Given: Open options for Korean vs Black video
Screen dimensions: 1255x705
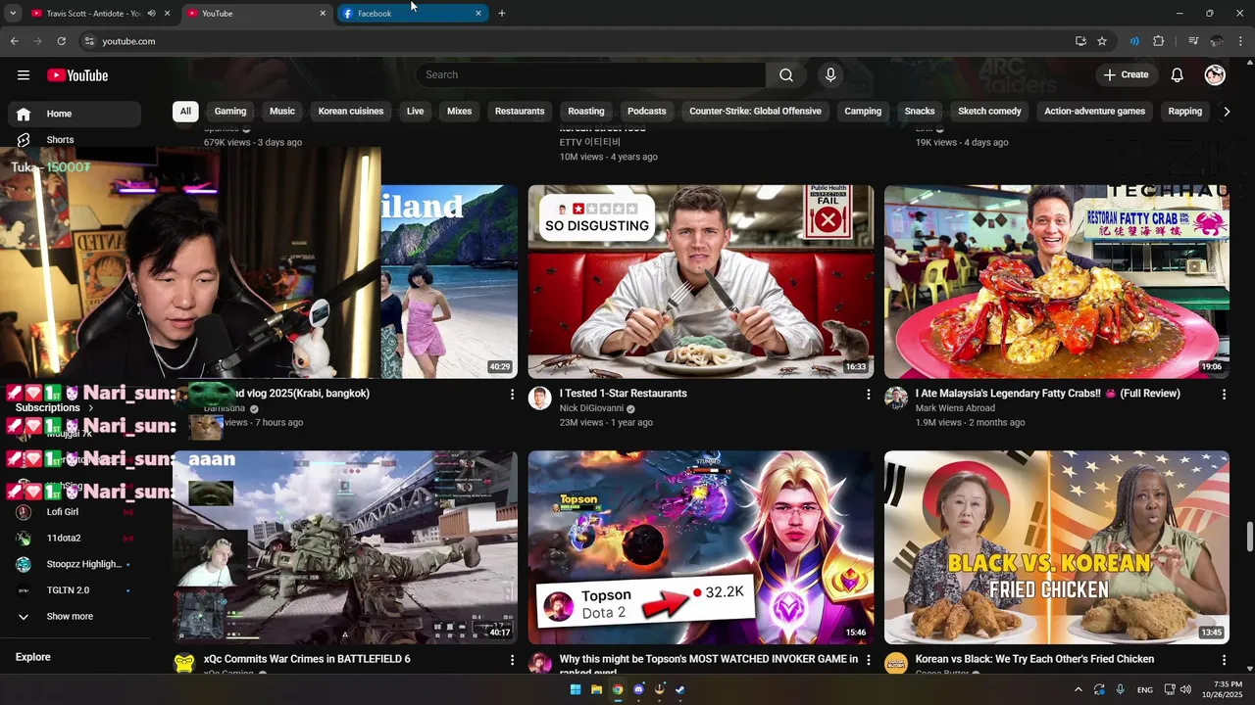Looking at the screenshot, I should [x=1224, y=660].
